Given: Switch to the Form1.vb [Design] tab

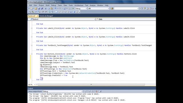Looking at the screenshot, I should 46,16.
